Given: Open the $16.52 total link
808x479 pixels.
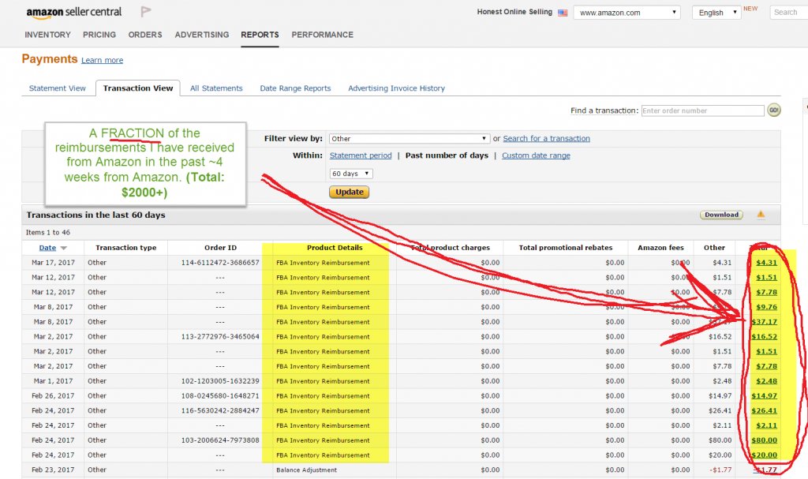Looking at the screenshot, I should pyautogui.click(x=764, y=336).
